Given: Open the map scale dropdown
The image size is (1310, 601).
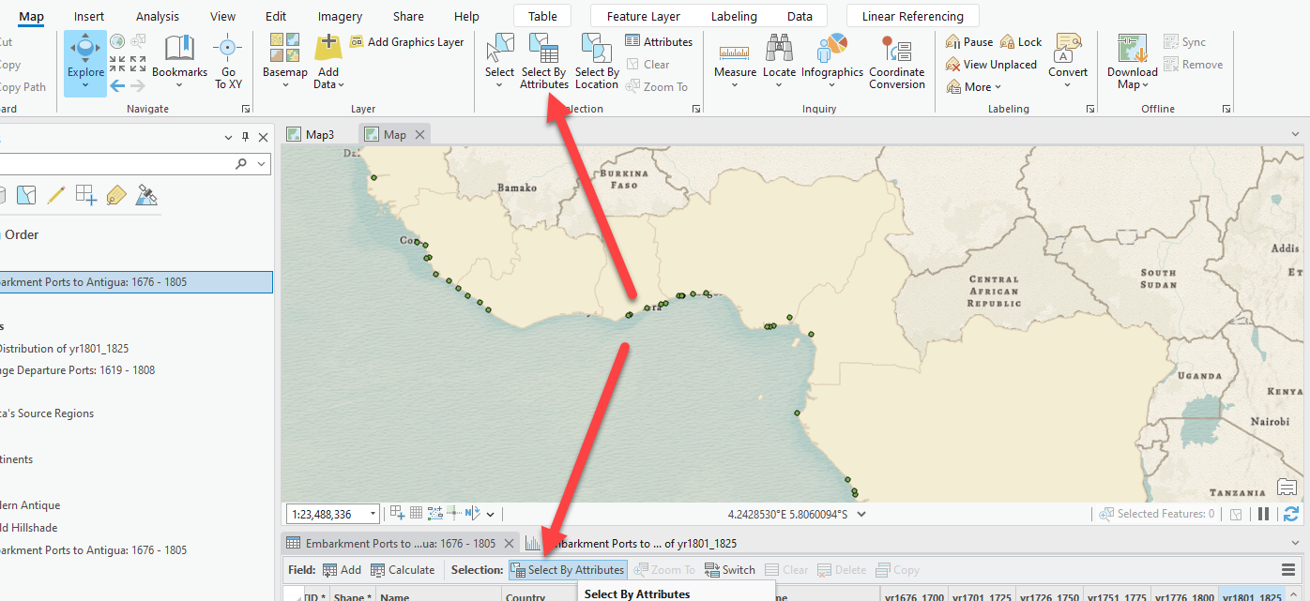Looking at the screenshot, I should 373,514.
